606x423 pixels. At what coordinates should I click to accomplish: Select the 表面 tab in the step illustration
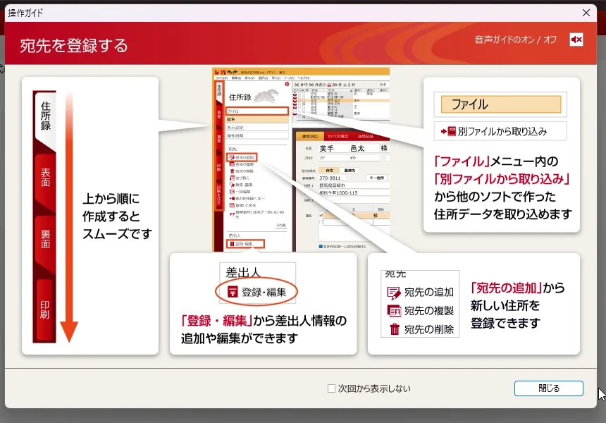[x=45, y=178]
